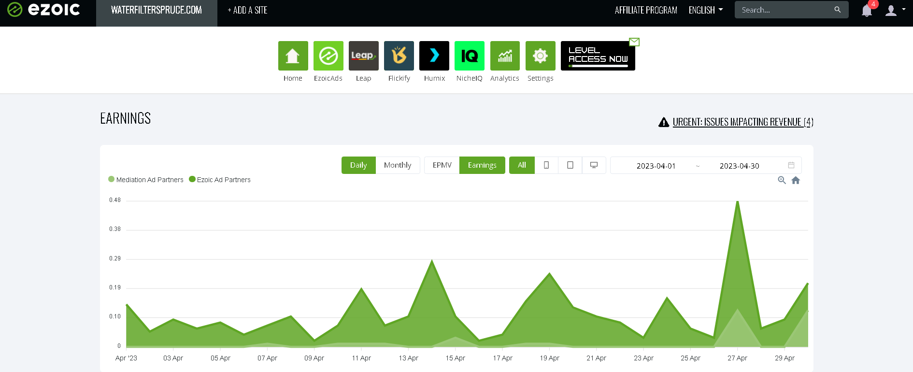The width and height of the screenshot is (913, 372).
Task: Click the Level Access Now banner
Action: tap(598, 56)
